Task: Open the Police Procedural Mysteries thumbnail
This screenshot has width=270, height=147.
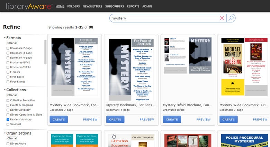Action: pos(244,140)
